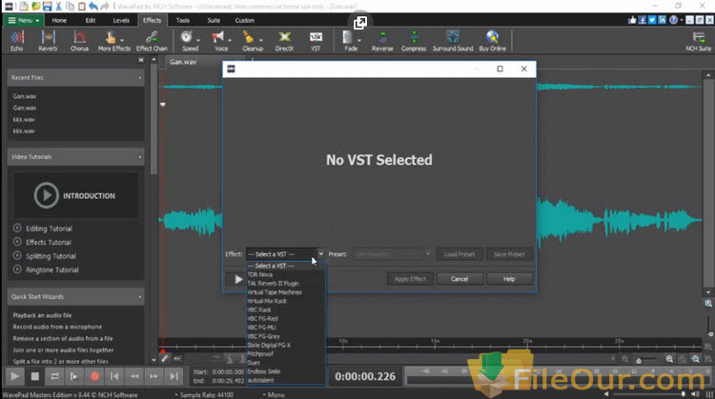Collapse the Quick Start Wizards panel

pyautogui.click(x=139, y=296)
